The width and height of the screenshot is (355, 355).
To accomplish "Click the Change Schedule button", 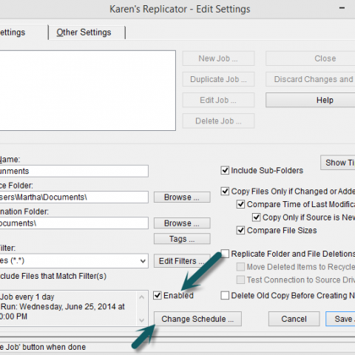I will (197, 319).
